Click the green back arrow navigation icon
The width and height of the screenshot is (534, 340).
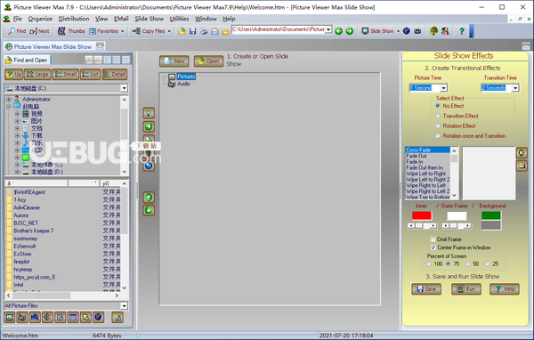338,31
